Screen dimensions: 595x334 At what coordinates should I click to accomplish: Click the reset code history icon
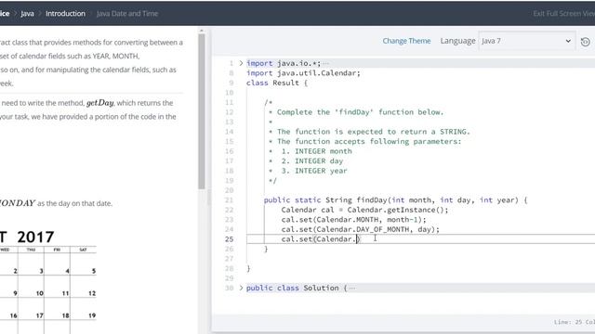coord(585,42)
